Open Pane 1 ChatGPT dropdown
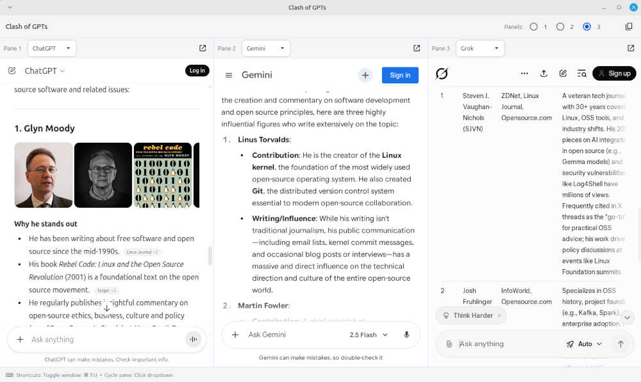Screen dimensions: 641x382 click(x=52, y=48)
